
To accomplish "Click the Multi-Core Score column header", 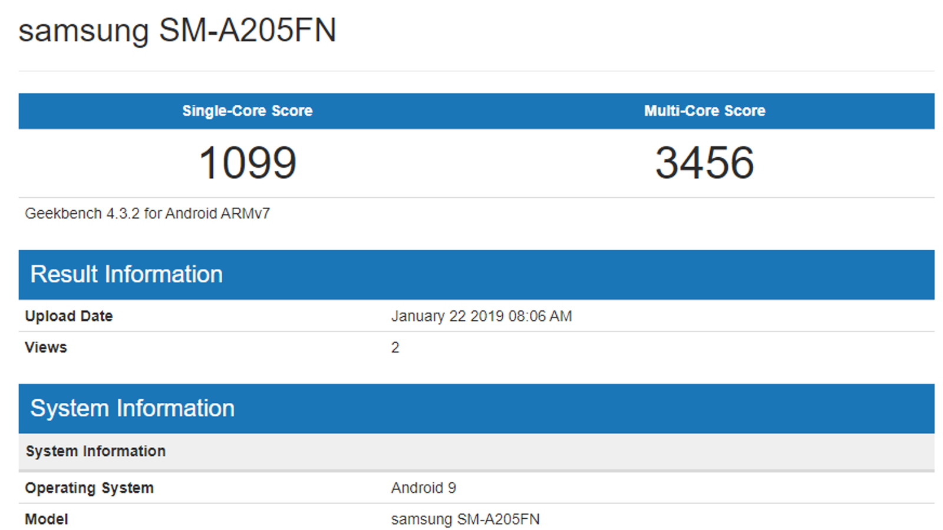I will 704,111.
